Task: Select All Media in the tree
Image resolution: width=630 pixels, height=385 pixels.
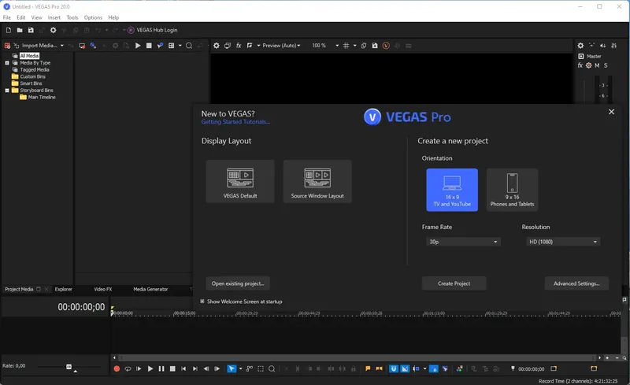Action: point(29,56)
